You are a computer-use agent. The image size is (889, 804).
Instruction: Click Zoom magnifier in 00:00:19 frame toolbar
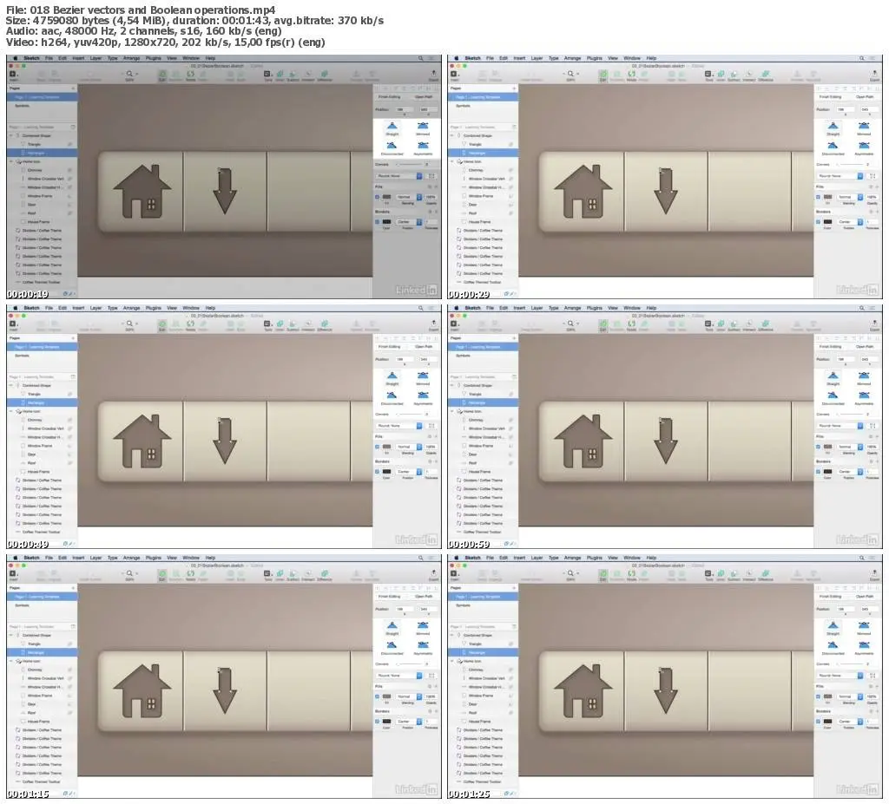(x=129, y=74)
